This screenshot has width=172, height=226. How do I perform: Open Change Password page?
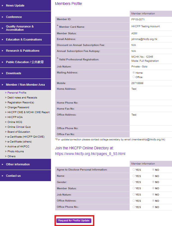tap(18, 107)
